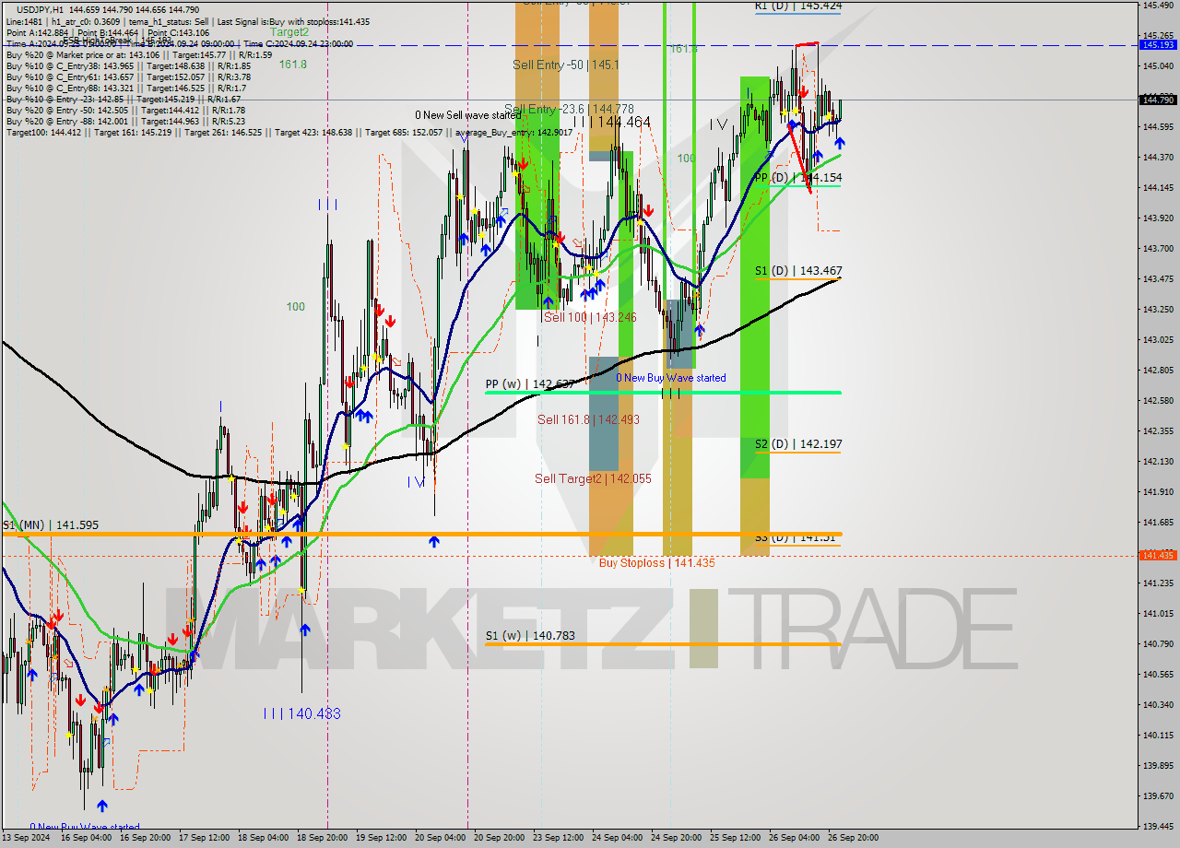Click the 140.340 price axis value
This screenshot has width=1180, height=848.
tap(1158, 704)
